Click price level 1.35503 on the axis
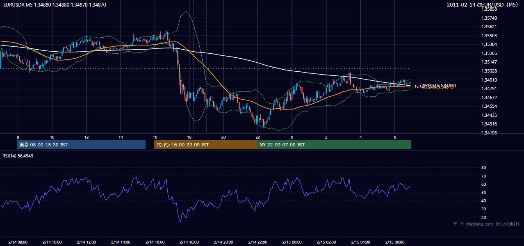This screenshot has height=246, width=524. (x=490, y=36)
